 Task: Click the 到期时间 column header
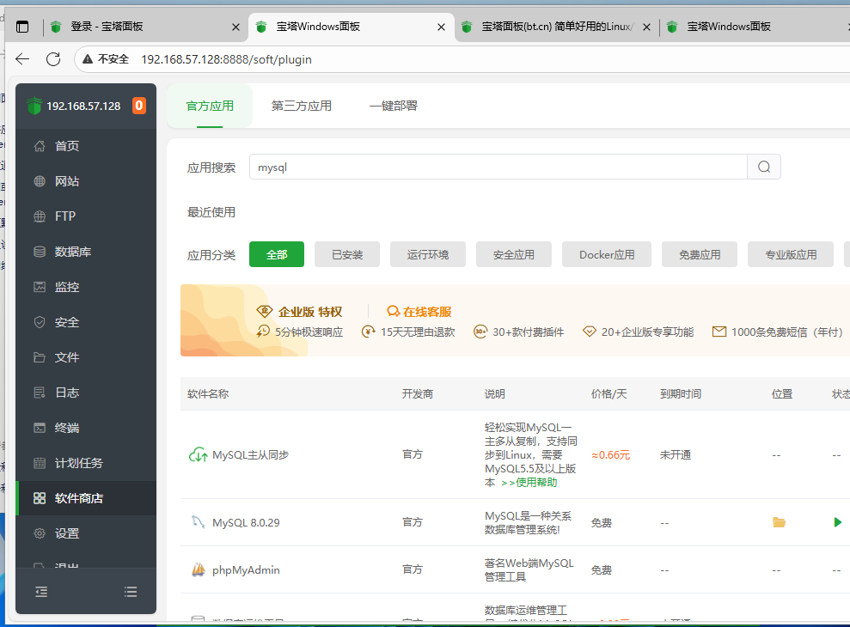681,393
